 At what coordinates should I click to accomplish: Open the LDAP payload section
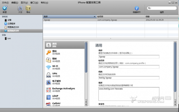(65, 97)
